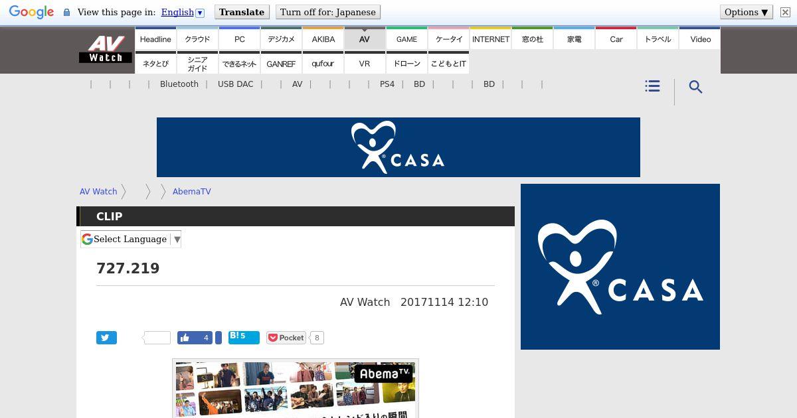The width and height of the screenshot is (797, 418).
Task: Close the Google Translate bar
Action: 785,12
